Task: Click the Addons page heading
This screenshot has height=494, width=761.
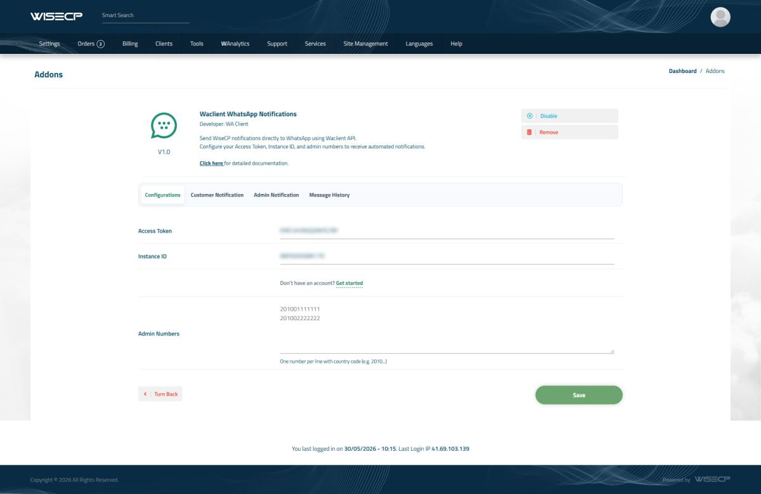Action: pyautogui.click(x=49, y=75)
